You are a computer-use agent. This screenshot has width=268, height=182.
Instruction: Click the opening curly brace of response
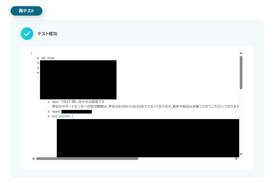click(x=31, y=53)
